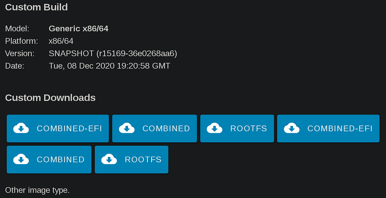386x198 pixels.
Task: Click the cloud icon on the top-row COMBINED button
Action: coord(127,128)
